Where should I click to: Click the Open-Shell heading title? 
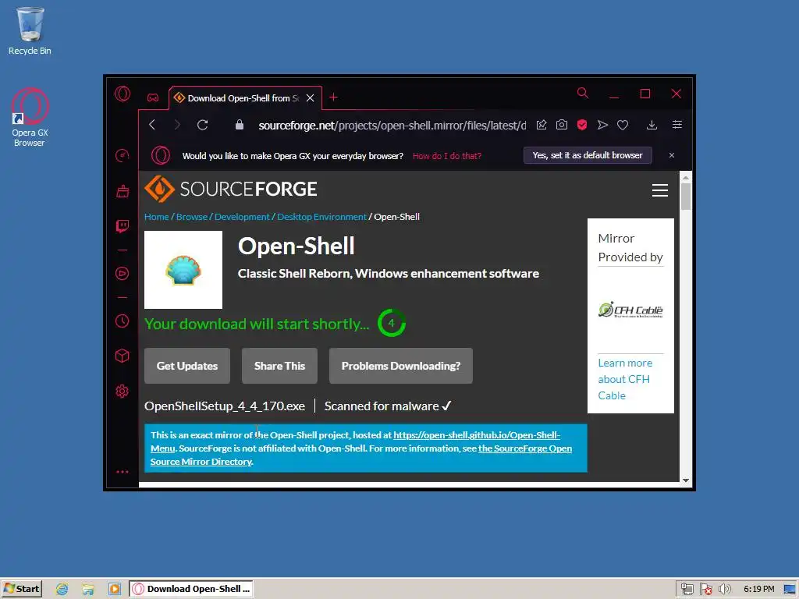pos(296,246)
